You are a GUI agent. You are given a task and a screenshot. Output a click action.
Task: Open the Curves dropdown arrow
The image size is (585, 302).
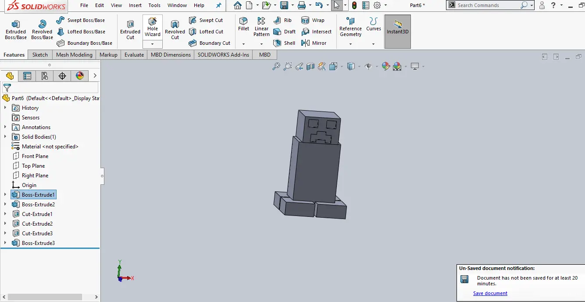pyautogui.click(x=373, y=44)
